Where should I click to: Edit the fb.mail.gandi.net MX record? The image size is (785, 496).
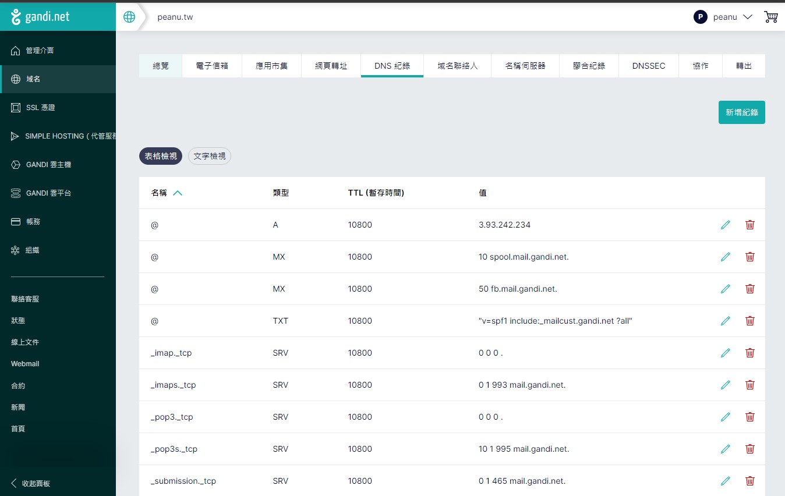coord(726,289)
